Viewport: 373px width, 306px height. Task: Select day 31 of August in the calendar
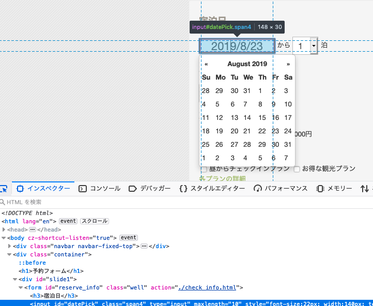[288, 144]
